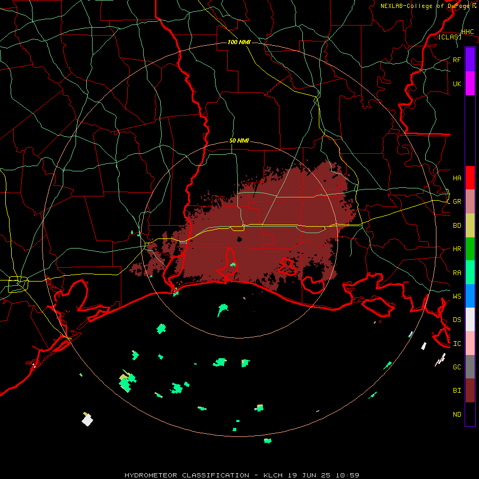Click the GC legend label
The height and width of the screenshot is (479, 479).
coord(457,367)
